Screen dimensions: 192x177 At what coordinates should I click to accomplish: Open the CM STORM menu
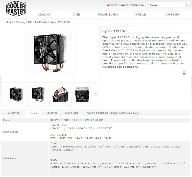click(x=173, y=15)
